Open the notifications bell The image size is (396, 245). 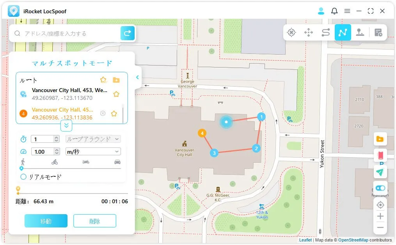[334, 11]
